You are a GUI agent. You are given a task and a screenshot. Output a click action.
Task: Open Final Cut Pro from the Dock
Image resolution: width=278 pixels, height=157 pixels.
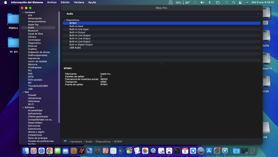pos(129,151)
